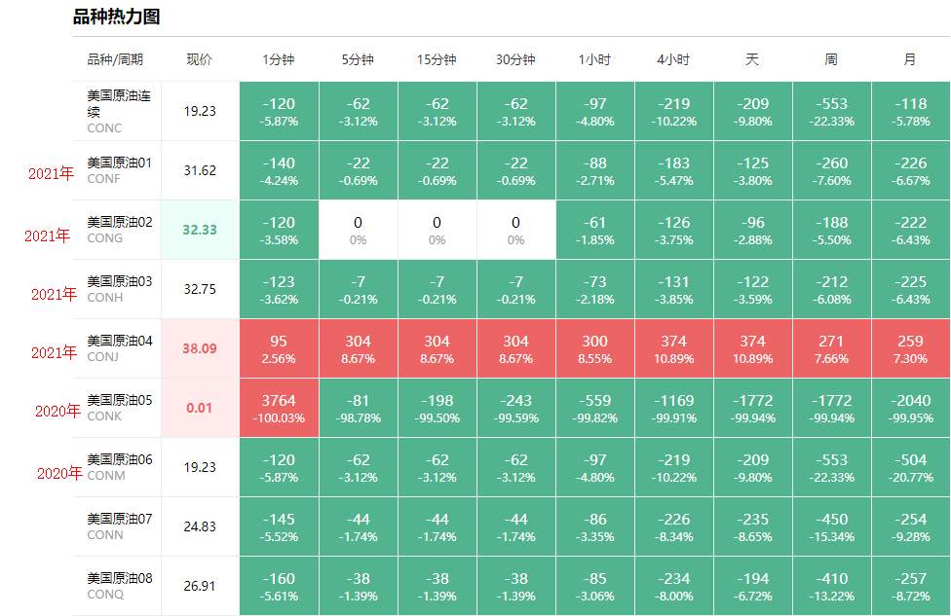The height and width of the screenshot is (616, 951).
Task: Select the 4小时 period column header
Action: click(x=673, y=59)
